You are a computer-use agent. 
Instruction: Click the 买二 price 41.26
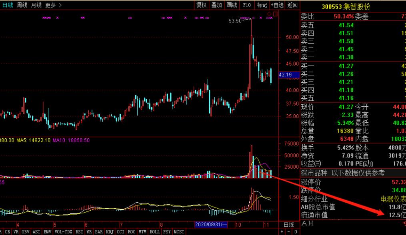(x=346, y=74)
